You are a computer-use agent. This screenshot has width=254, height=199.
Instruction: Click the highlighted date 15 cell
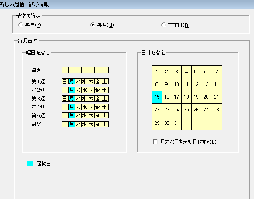point(157,97)
